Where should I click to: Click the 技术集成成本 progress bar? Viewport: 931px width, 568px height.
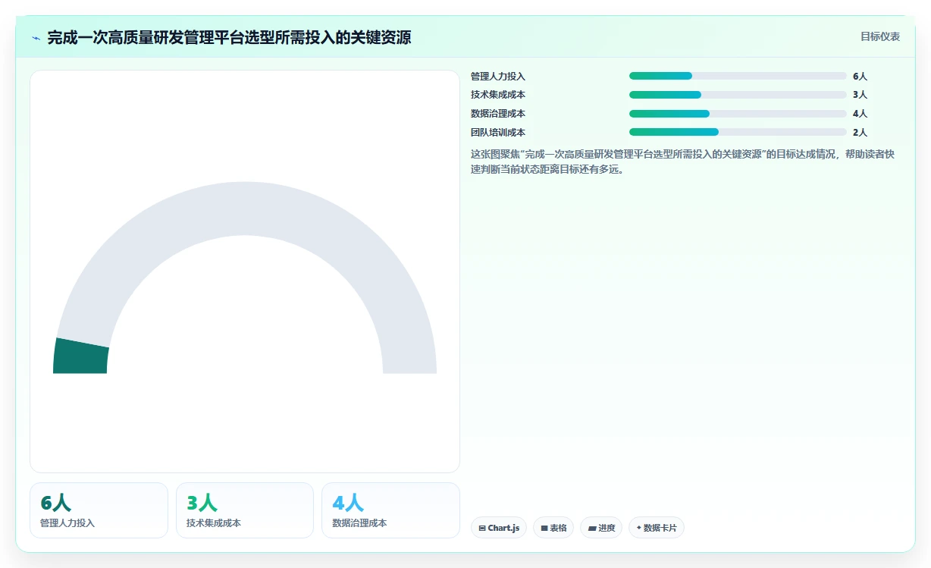tap(738, 95)
